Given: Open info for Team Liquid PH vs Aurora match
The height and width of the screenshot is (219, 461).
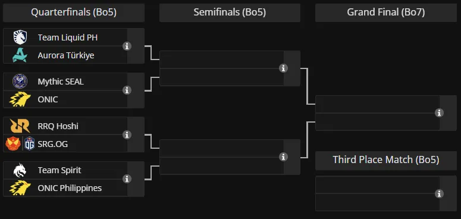Looking at the screenshot, I should click(127, 46).
